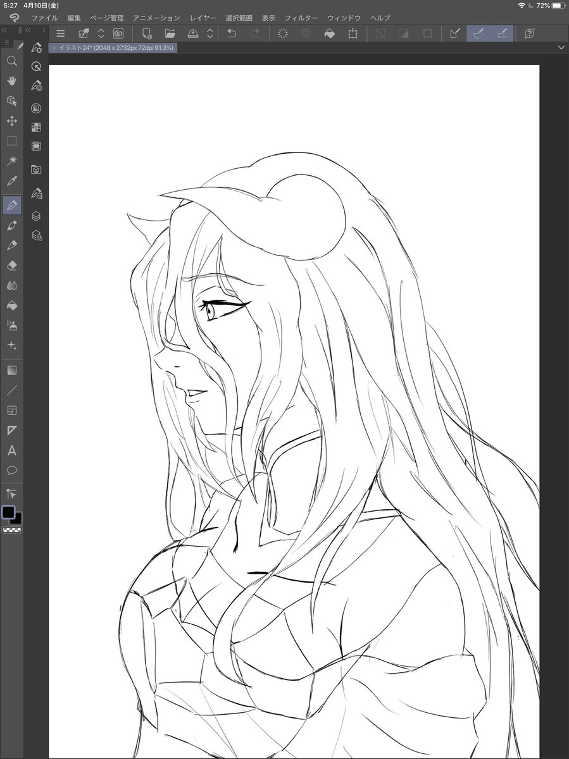Open the Sub Tool detail palette icon
Screen dimensions: 569x759
(37, 47)
